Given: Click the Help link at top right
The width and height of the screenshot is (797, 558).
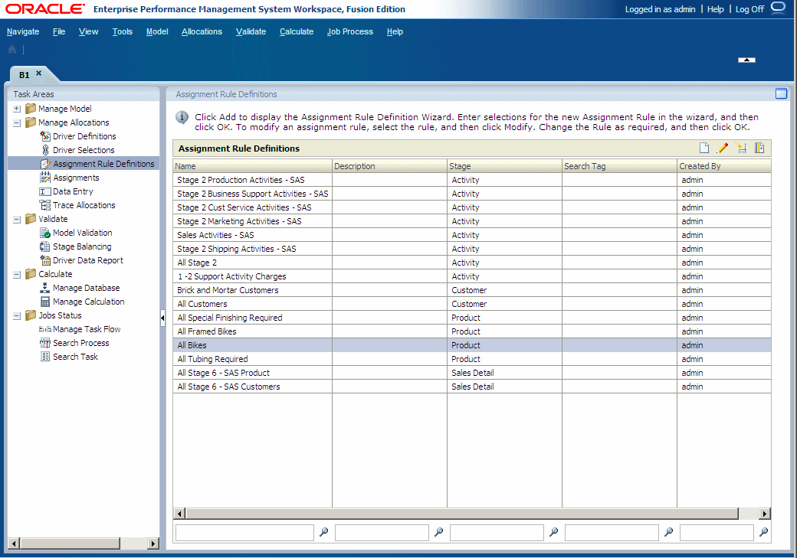Looking at the screenshot, I should pyautogui.click(x=715, y=9).
